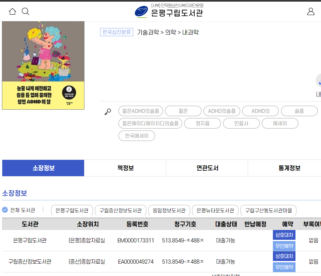This screenshot has width=321, height=276.
Task: Click the 은평구립도서관 logo
Action: click(x=169, y=11)
